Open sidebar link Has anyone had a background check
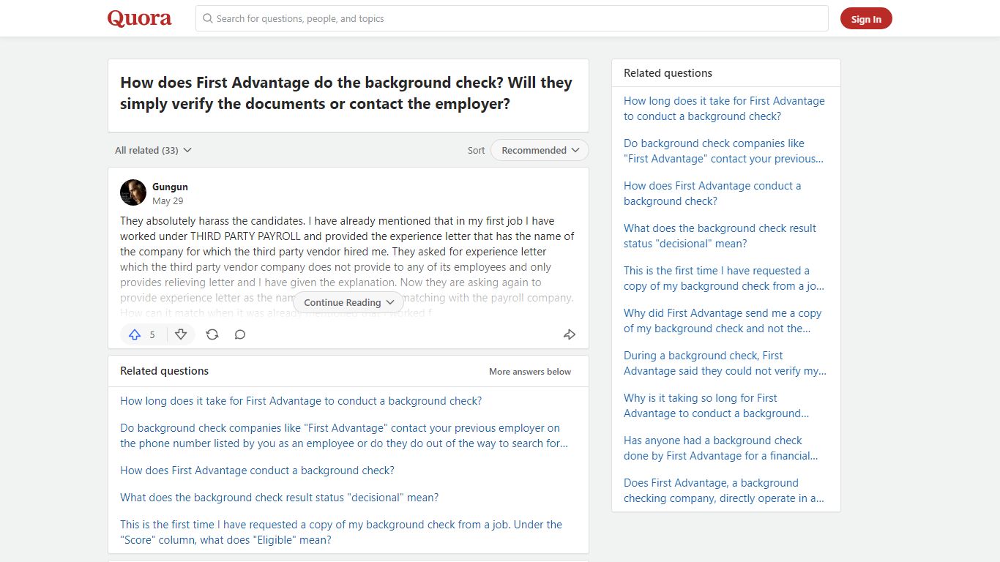1000x562 pixels. (x=721, y=448)
